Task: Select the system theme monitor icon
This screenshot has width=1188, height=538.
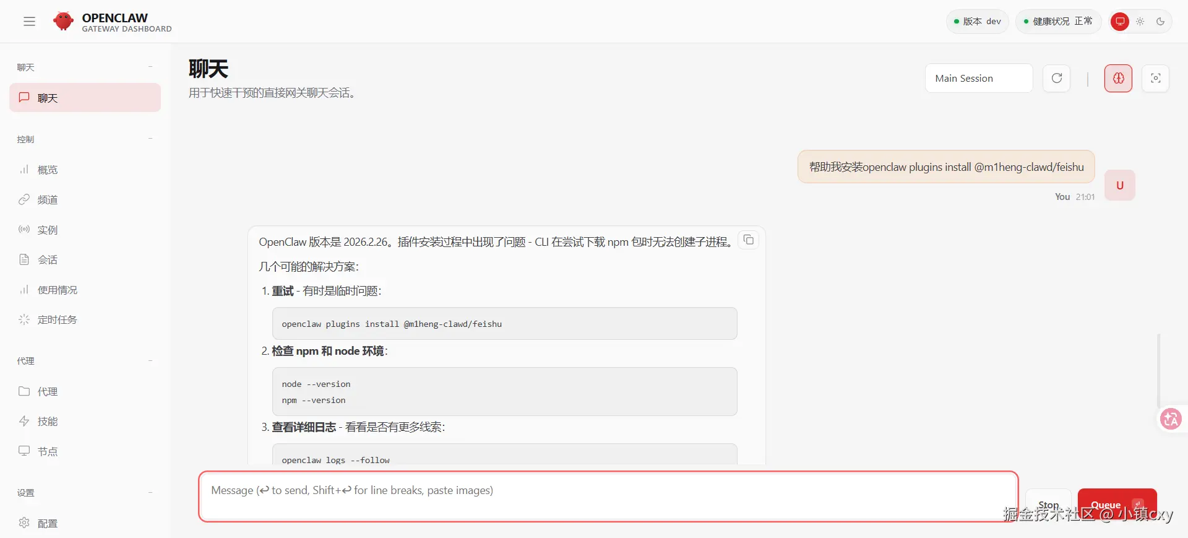Action: tap(1120, 22)
